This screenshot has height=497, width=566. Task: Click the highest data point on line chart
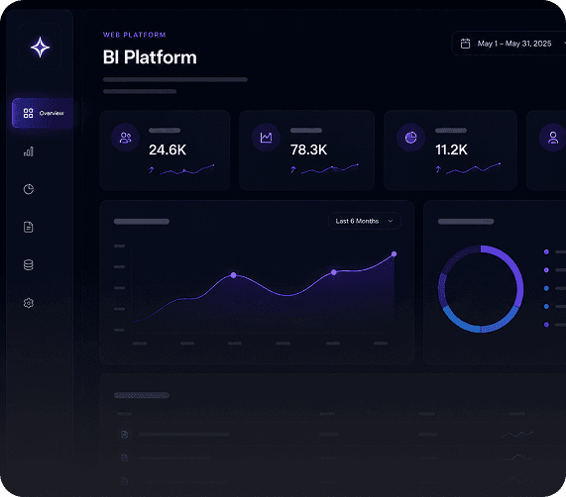(395, 254)
